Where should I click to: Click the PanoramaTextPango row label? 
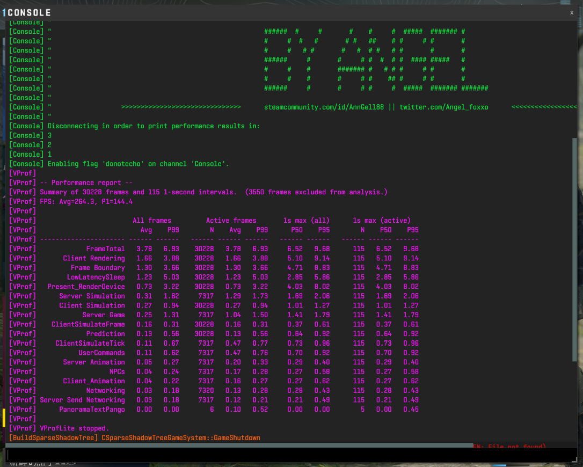click(92, 410)
